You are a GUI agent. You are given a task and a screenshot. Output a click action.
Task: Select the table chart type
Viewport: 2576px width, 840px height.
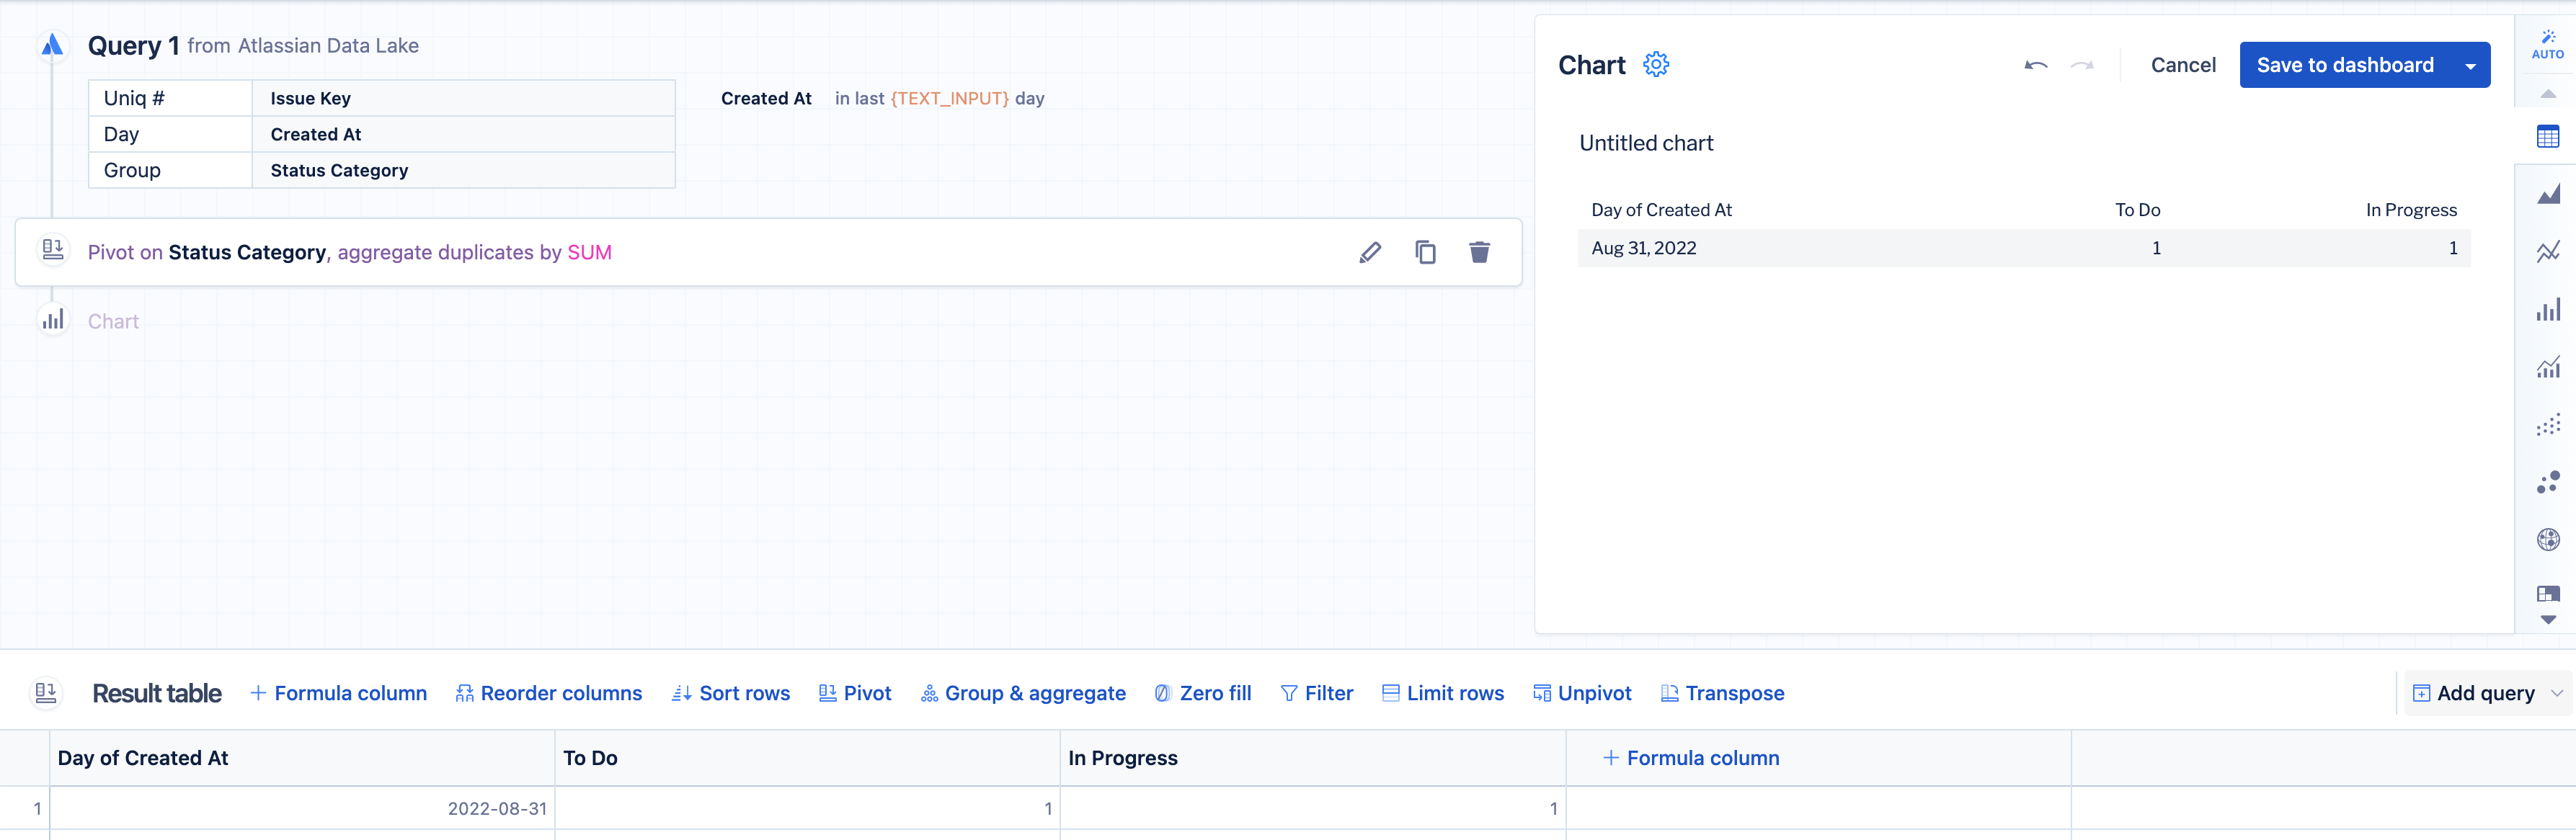coord(2547,137)
